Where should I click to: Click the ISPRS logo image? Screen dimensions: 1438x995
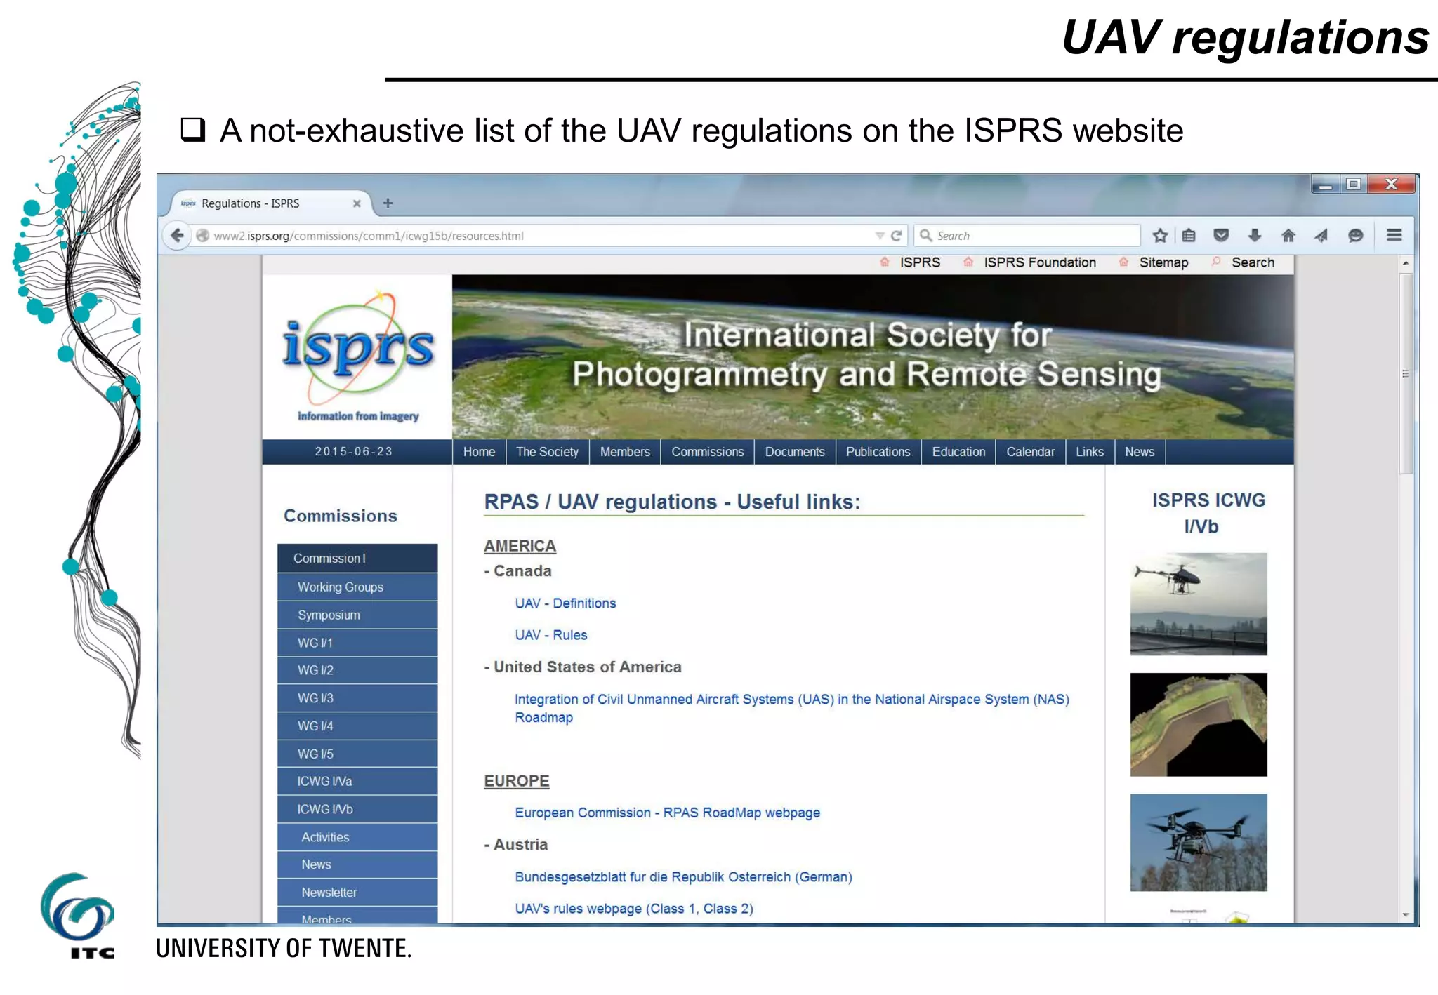357,356
